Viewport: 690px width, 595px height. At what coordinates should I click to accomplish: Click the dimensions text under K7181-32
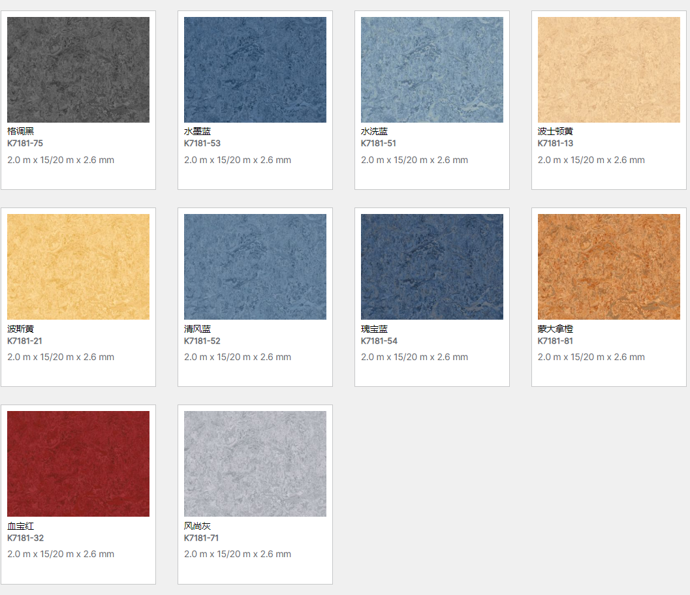(x=61, y=554)
